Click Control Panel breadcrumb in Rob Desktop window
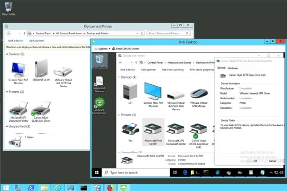This screenshot has height=191, width=287. (x=155, y=63)
